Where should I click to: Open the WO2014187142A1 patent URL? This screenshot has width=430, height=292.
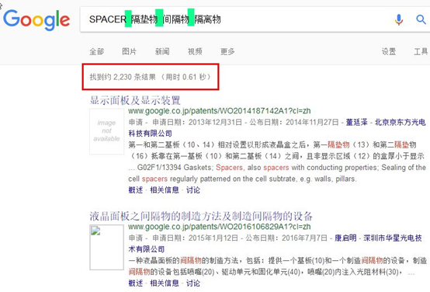click(220, 111)
